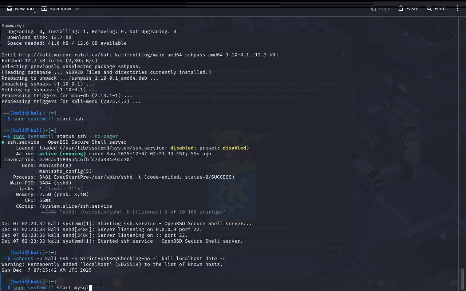This screenshot has height=291, width=466.
Task: Click the yellow 'disabled' preset text
Action: 235,148
